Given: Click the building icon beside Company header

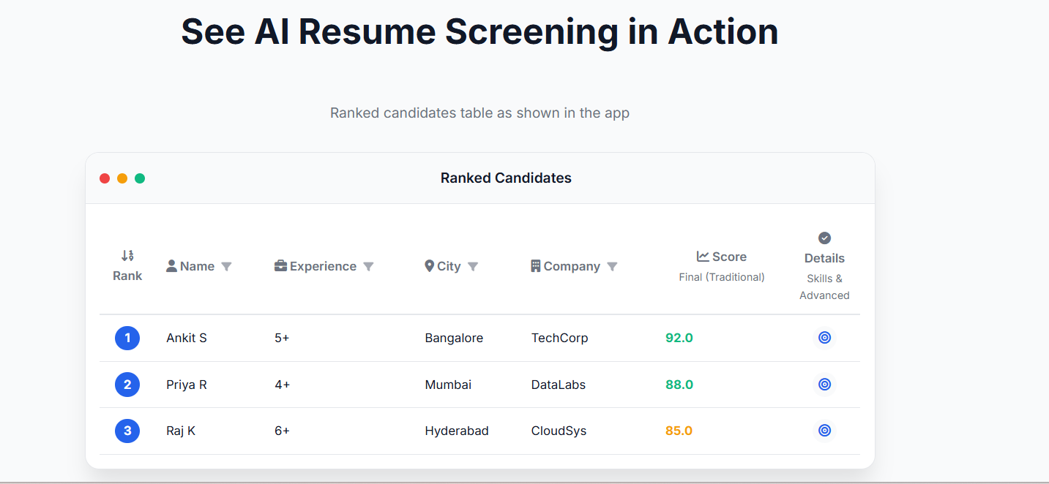Looking at the screenshot, I should pos(536,266).
